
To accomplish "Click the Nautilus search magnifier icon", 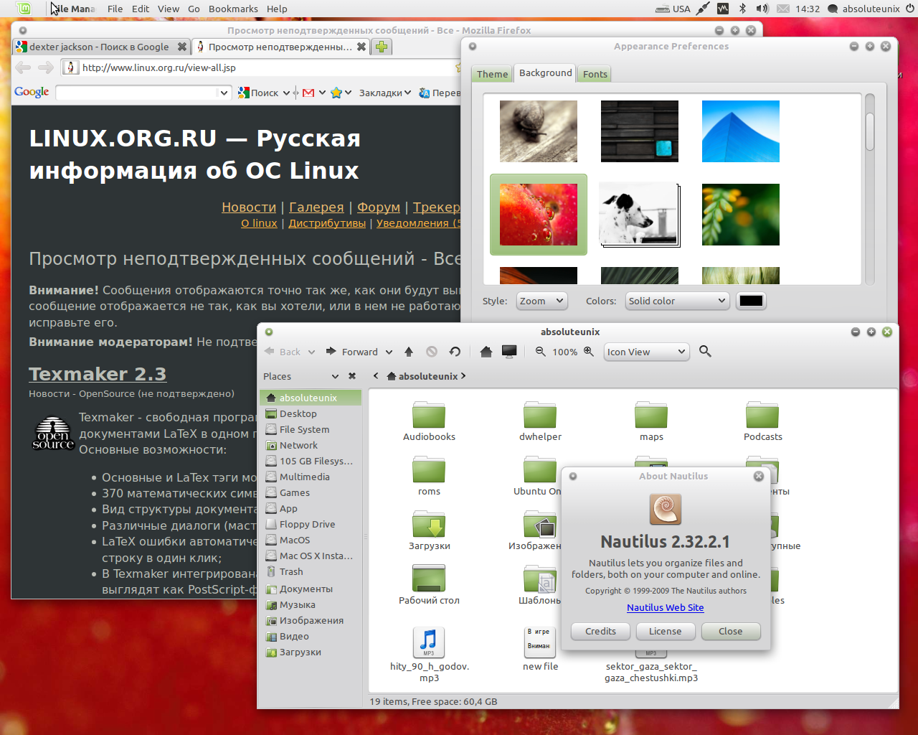I will pos(705,352).
